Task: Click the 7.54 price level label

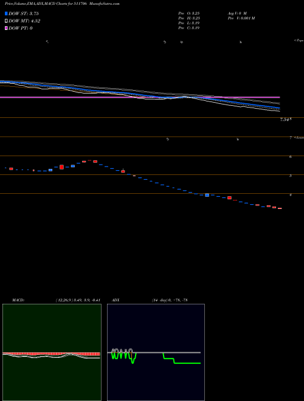Action: pos(285,120)
